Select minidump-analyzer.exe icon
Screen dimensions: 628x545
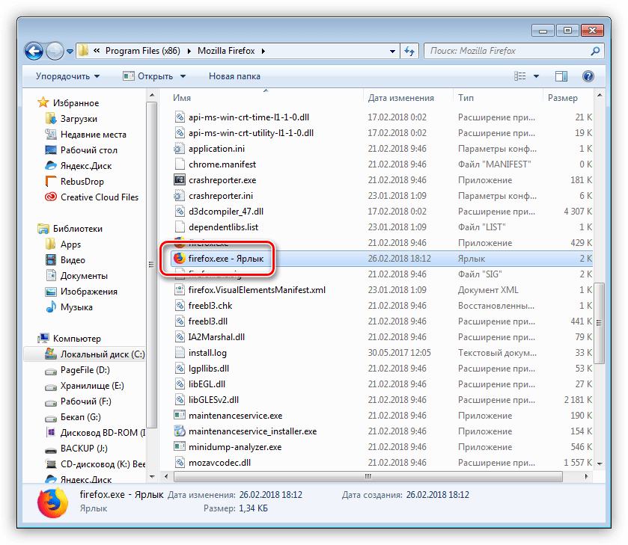pos(180,446)
